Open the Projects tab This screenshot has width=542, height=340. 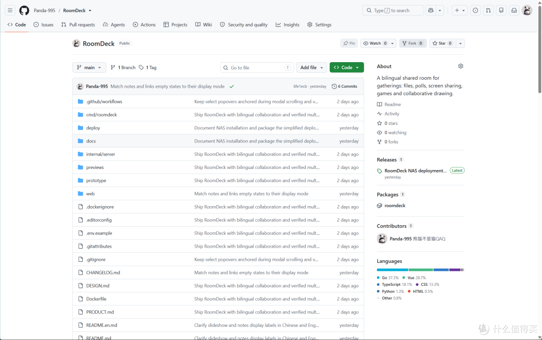click(x=175, y=25)
